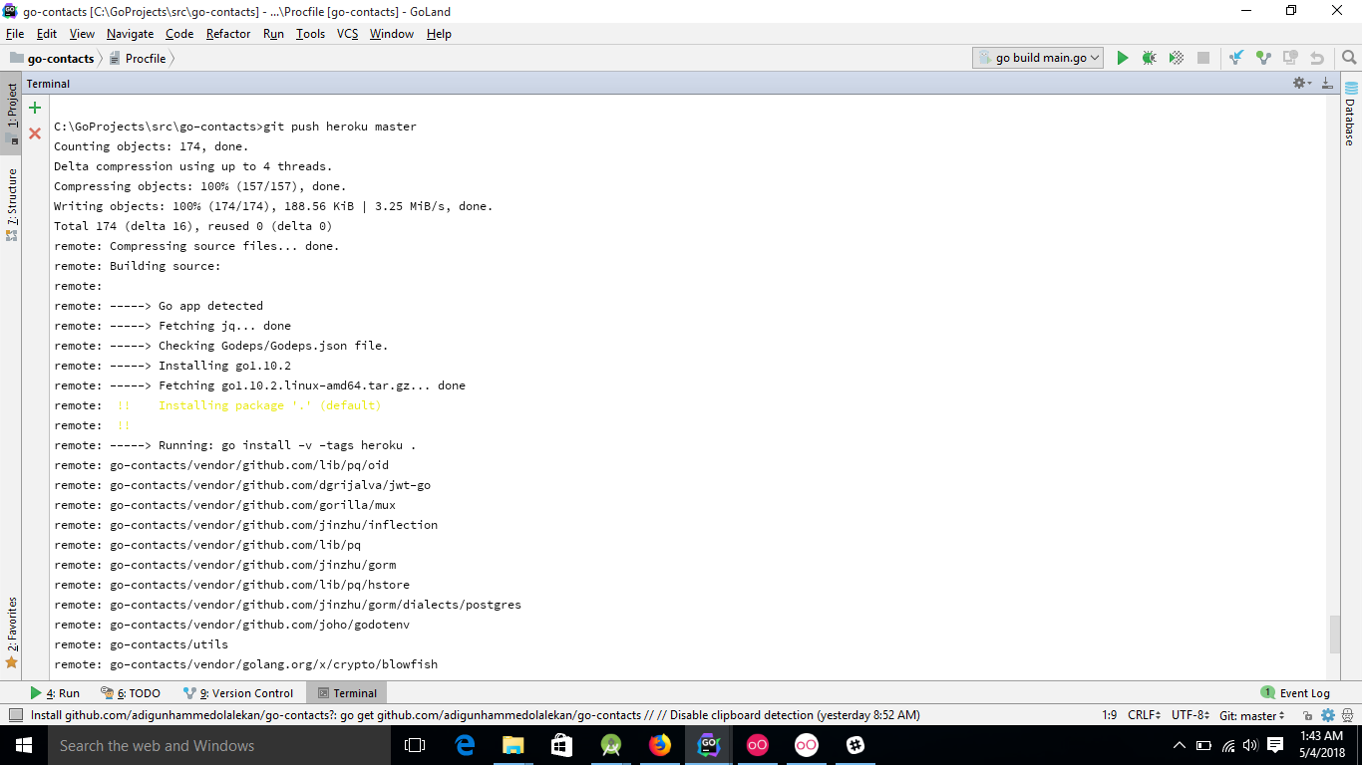Click the VCS commit changes icon
The height and width of the screenshot is (765, 1362).
point(1263,59)
